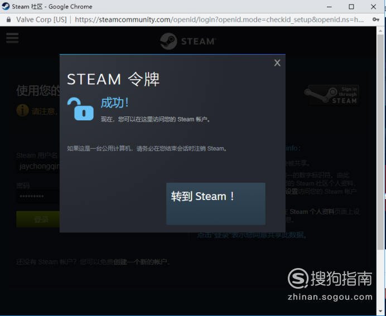Open the hamburger menu icon
Screen dimensions: 386x316
coord(12,38)
